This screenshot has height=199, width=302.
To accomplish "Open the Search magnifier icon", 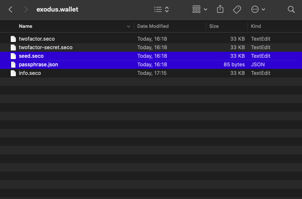I will [x=291, y=9].
